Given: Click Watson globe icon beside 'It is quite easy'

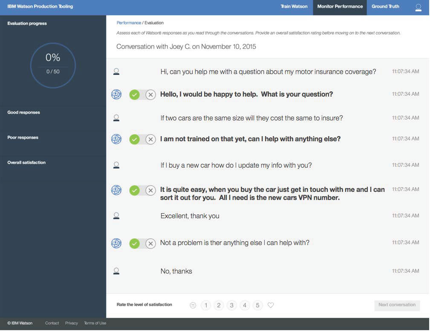Looking at the screenshot, I should coord(116,190).
